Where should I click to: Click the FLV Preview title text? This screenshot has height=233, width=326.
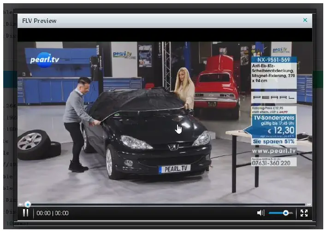point(39,21)
